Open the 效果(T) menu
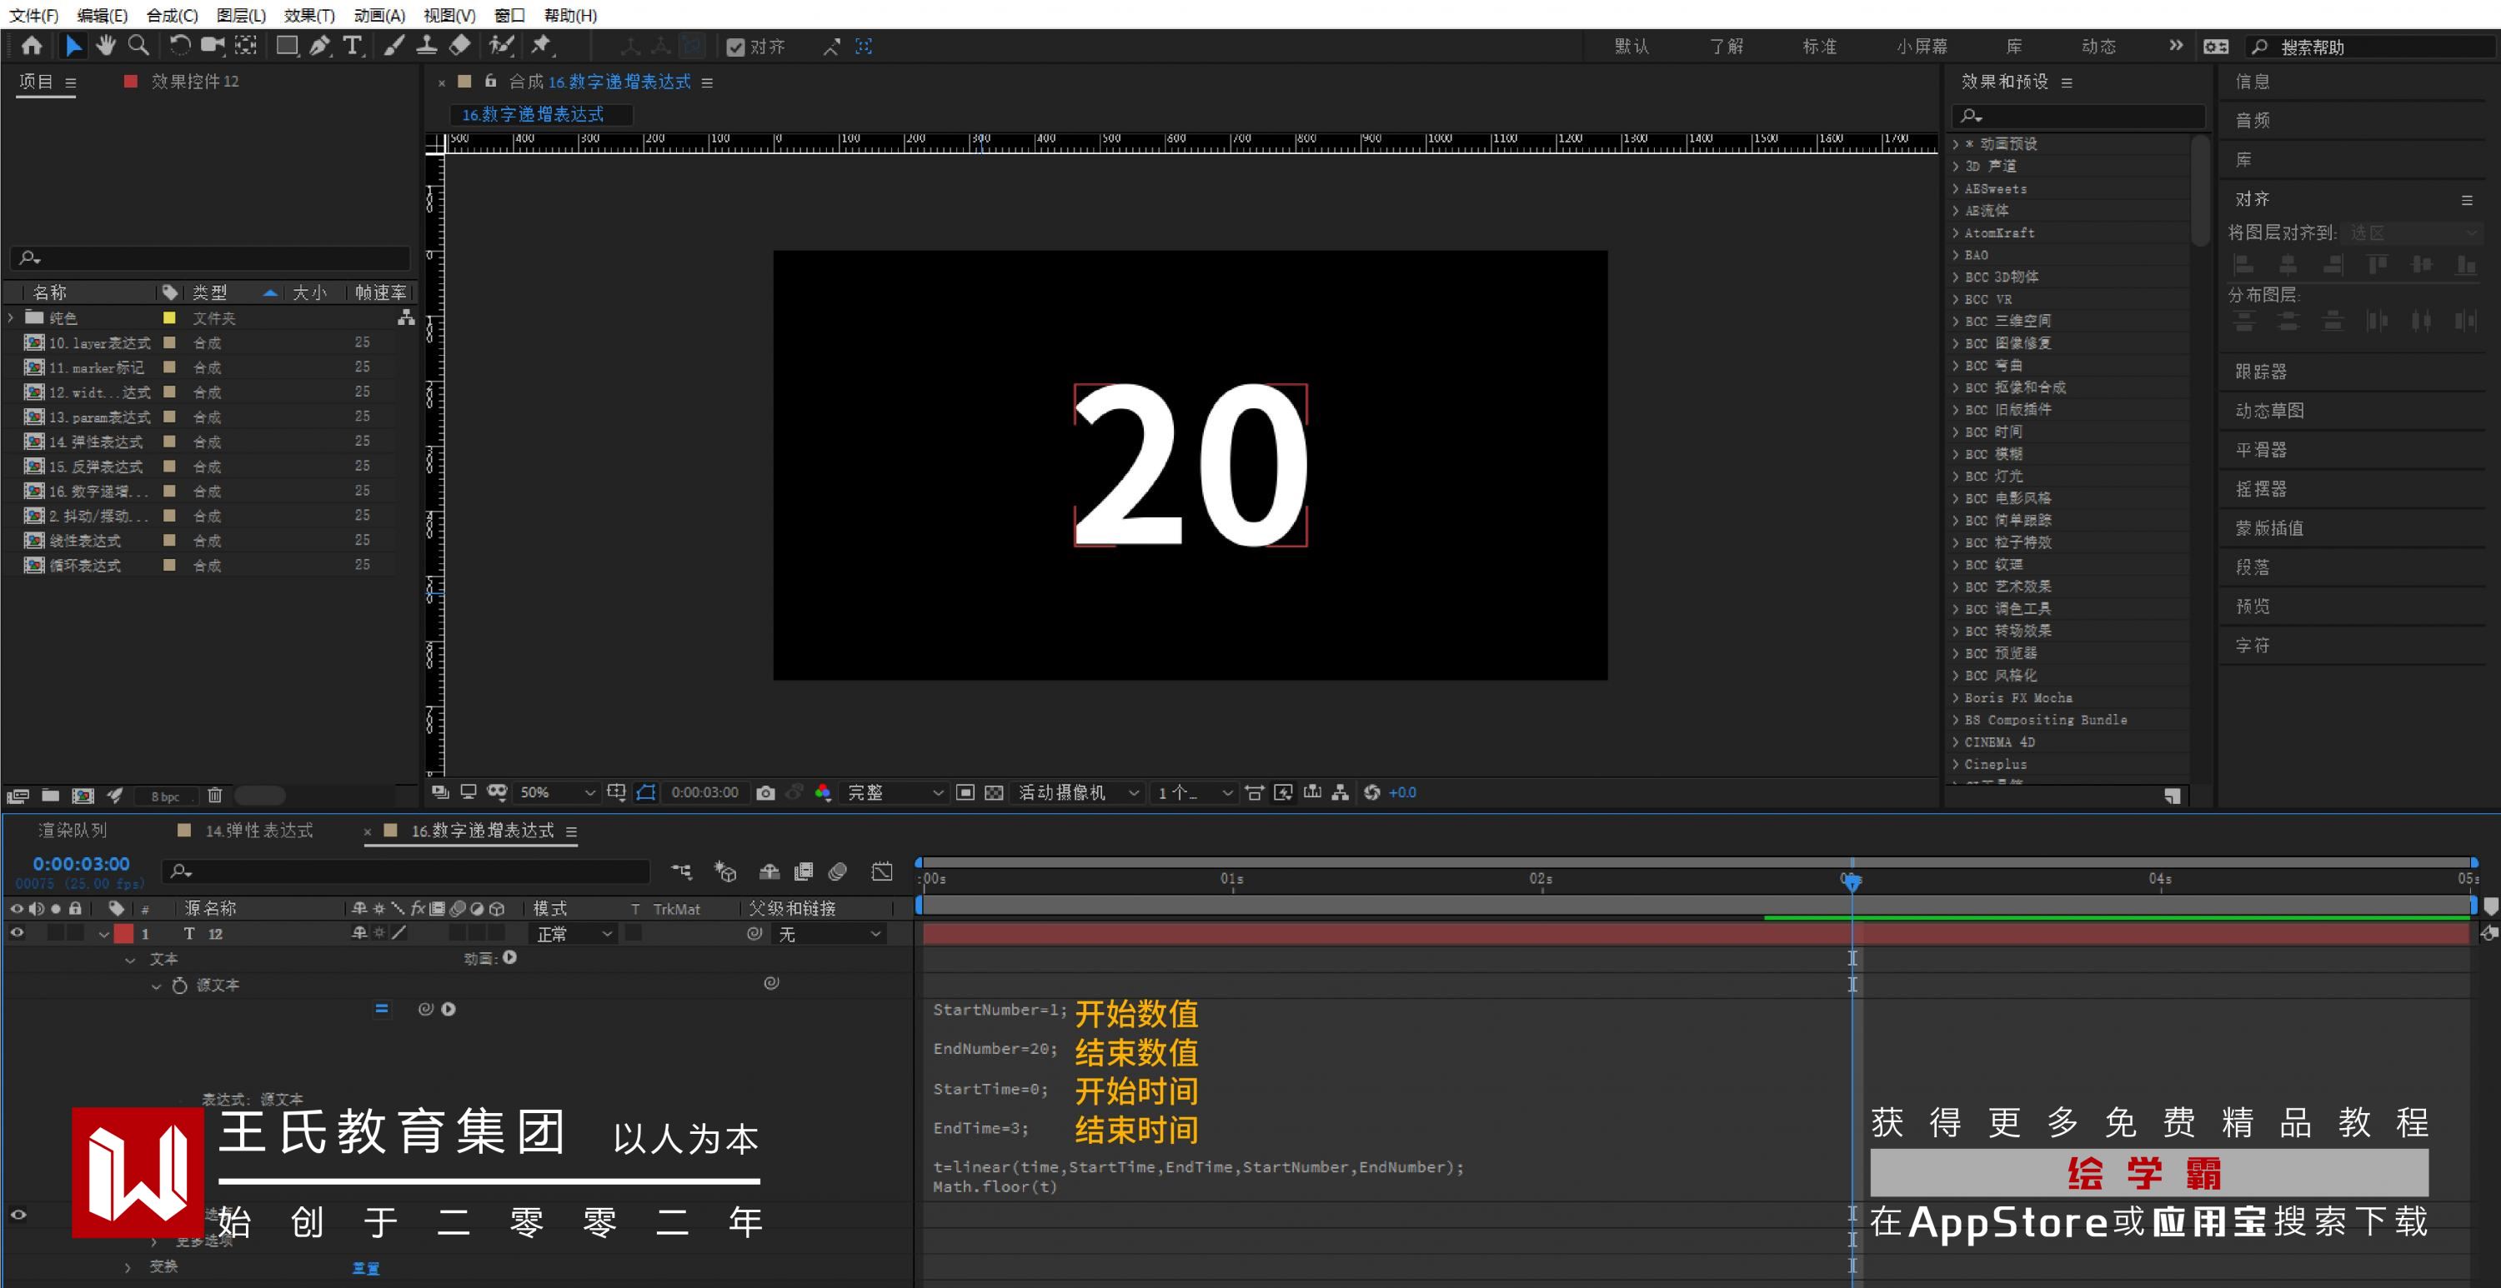This screenshot has height=1288, width=2501. 308,14
